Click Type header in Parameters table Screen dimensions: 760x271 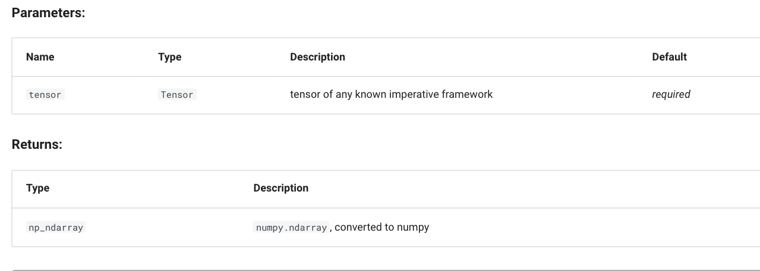169,57
